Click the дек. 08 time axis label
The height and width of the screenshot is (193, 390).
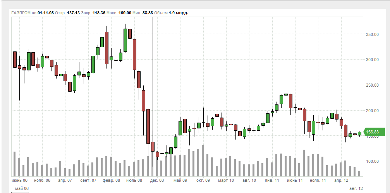tap(157, 180)
